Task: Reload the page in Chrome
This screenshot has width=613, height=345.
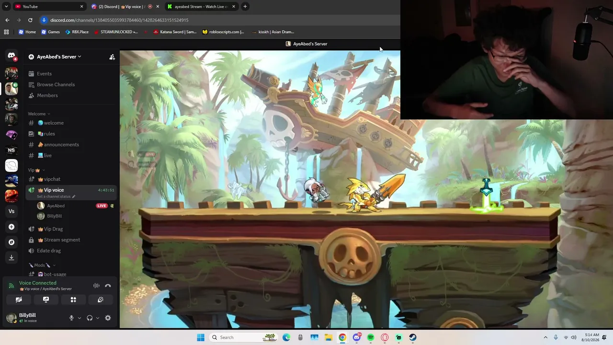Action: 30,20
